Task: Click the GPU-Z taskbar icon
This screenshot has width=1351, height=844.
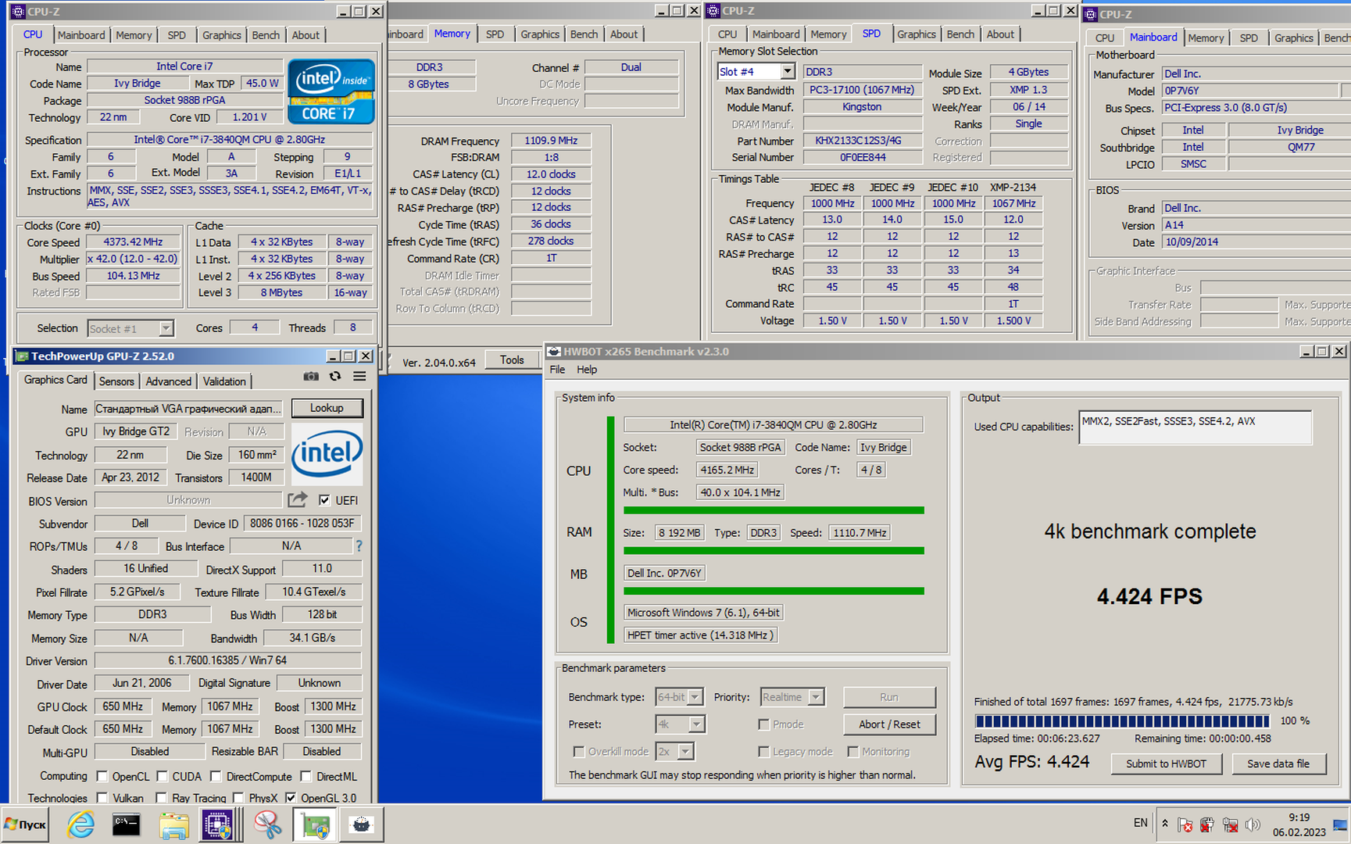Action: click(316, 825)
